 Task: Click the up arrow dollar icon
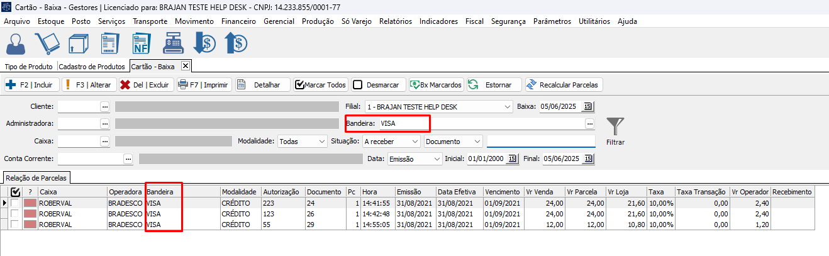click(x=236, y=43)
